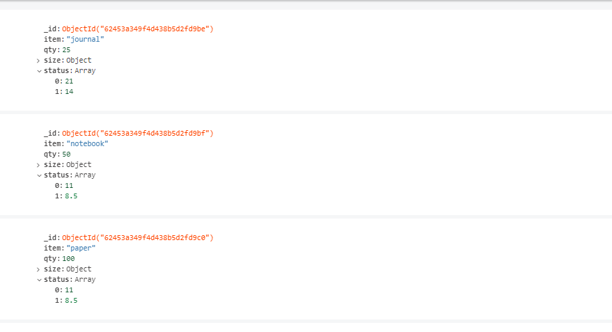Select the qty value 100
This screenshot has height=332, width=612.
(x=68, y=259)
